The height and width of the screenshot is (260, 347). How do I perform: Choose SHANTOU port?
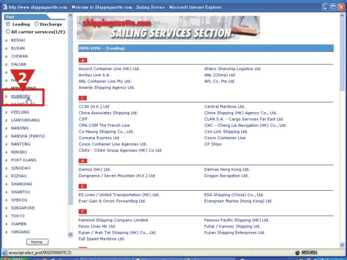point(21,192)
